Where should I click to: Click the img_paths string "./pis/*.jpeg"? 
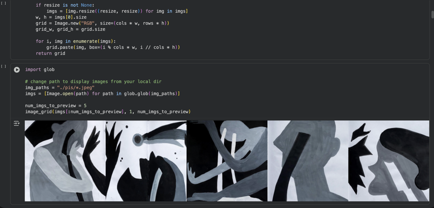pyautogui.click(x=76, y=88)
